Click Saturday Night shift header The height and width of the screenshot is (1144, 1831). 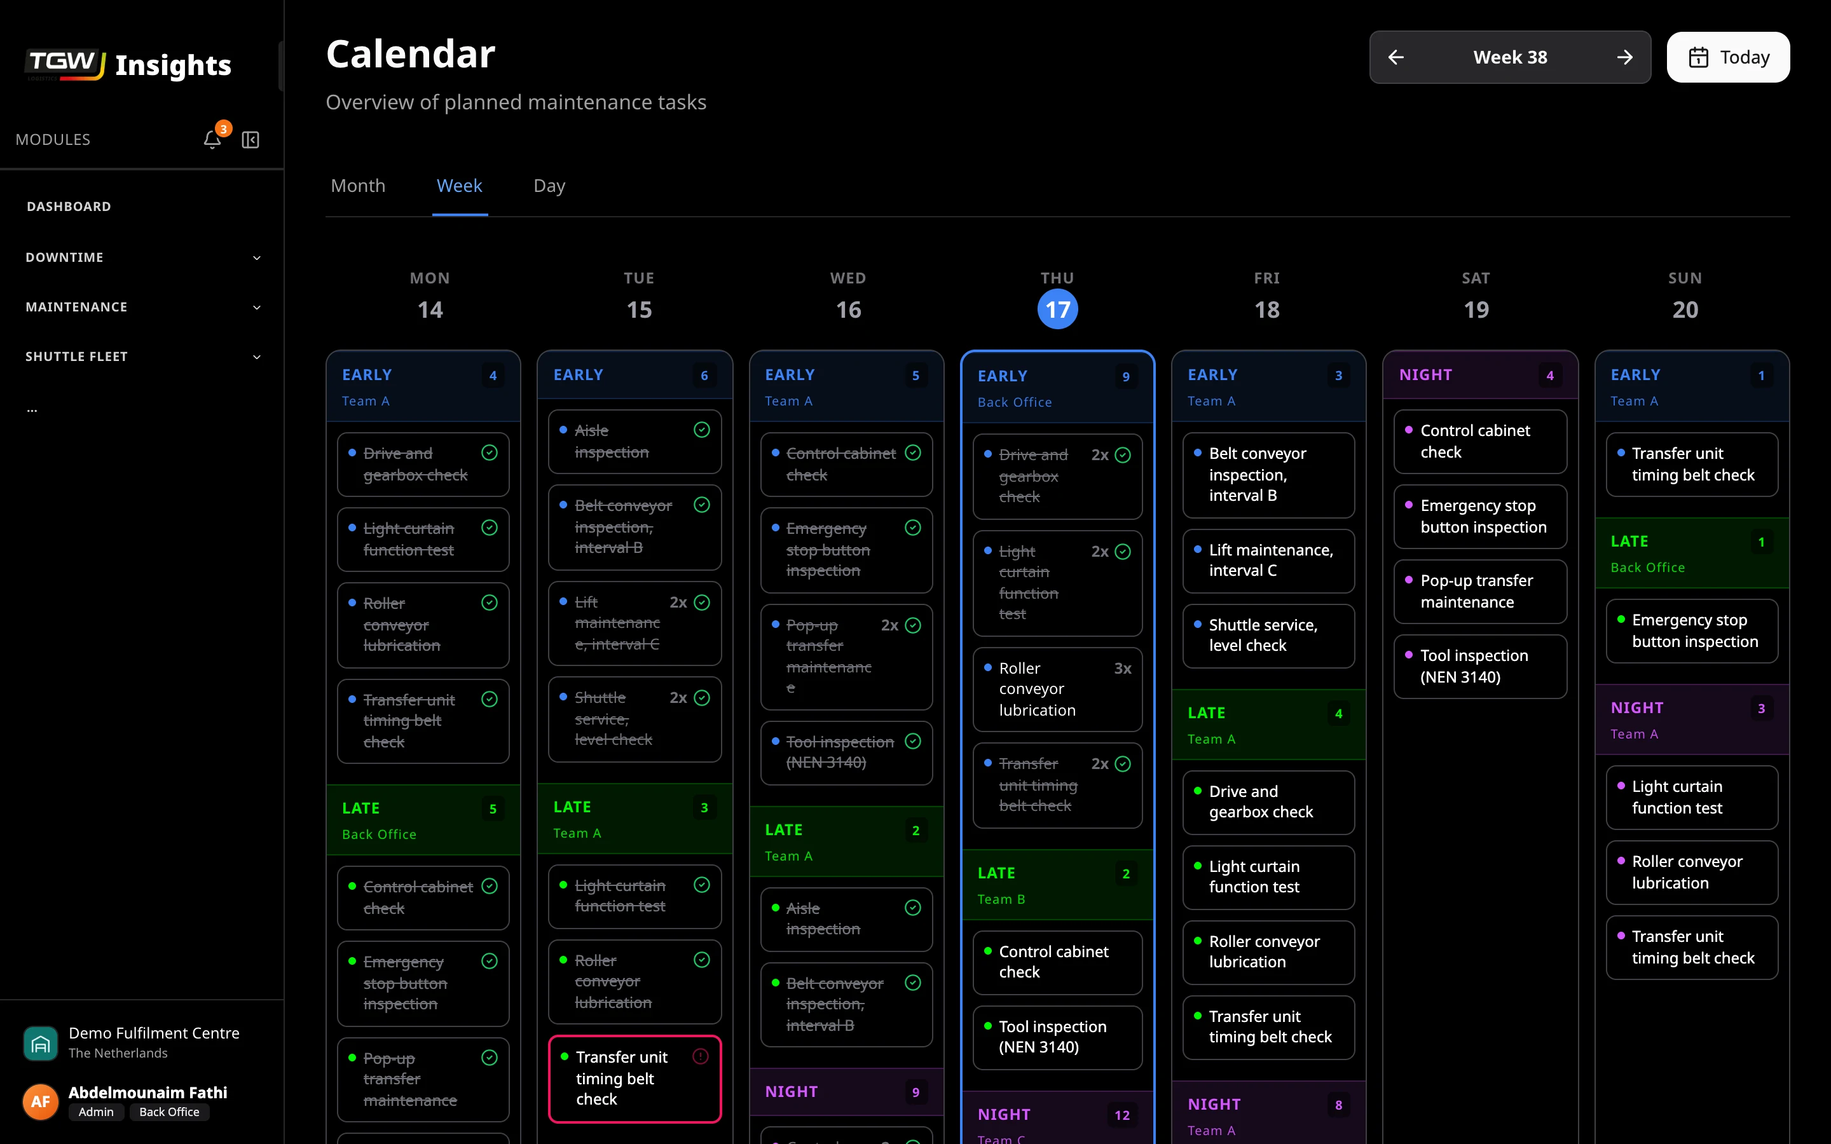1480,375
